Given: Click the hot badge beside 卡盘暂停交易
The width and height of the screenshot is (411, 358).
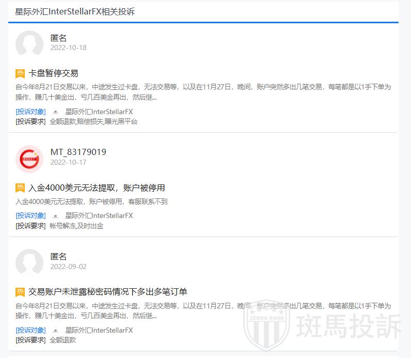Looking at the screenshot, I should (20, 73).
